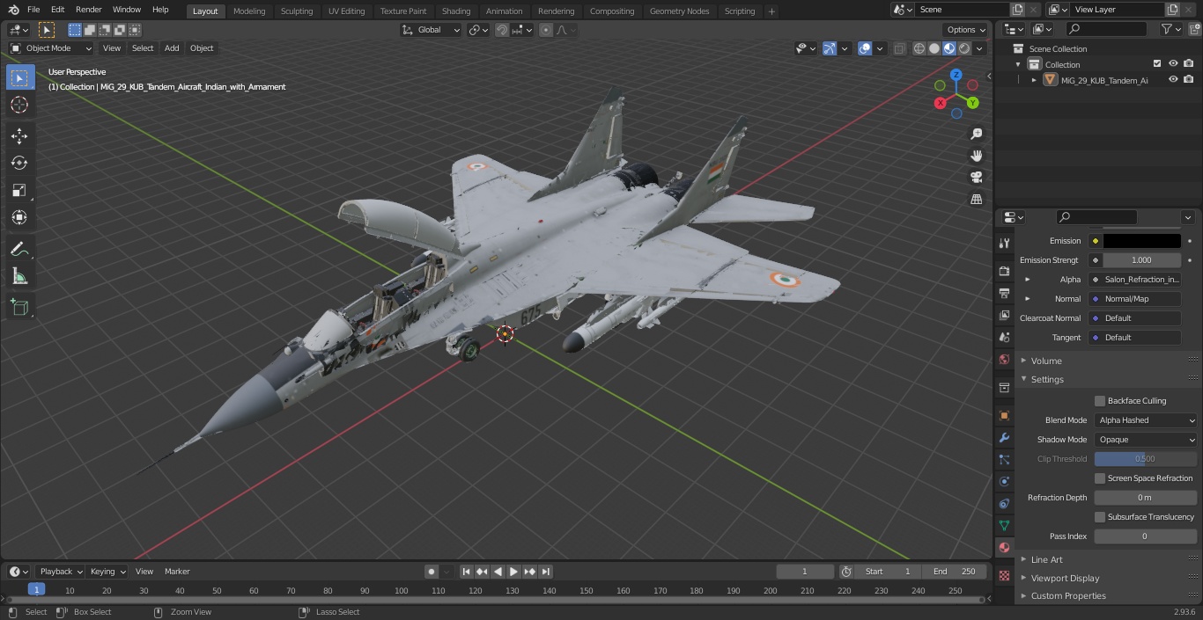Toggle viewport overlays on or off
The width and height of the screenshot is (1203, 620).
coord(865,48)
